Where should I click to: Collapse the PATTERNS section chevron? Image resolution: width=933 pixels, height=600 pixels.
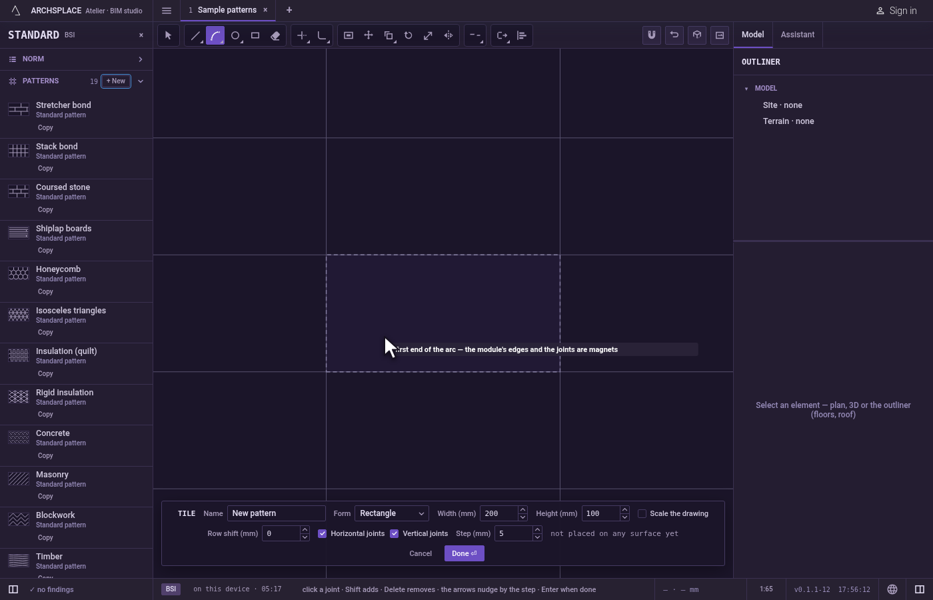(141, 81)
